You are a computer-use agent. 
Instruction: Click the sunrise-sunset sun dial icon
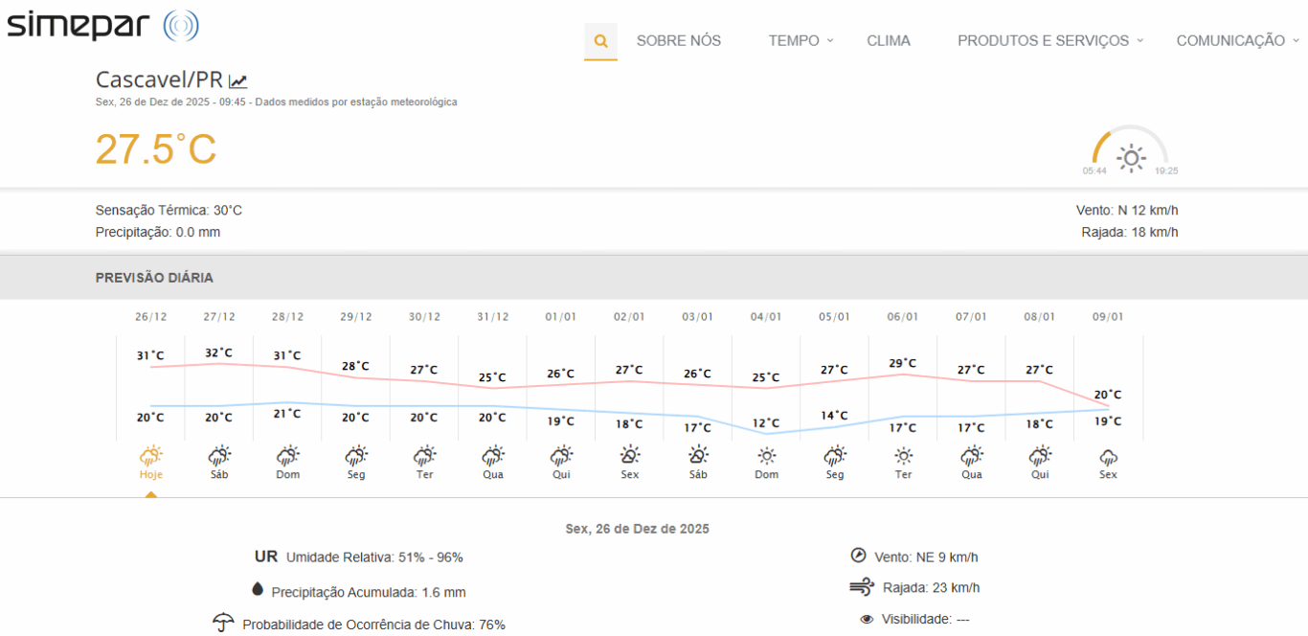coord(1131,157)
